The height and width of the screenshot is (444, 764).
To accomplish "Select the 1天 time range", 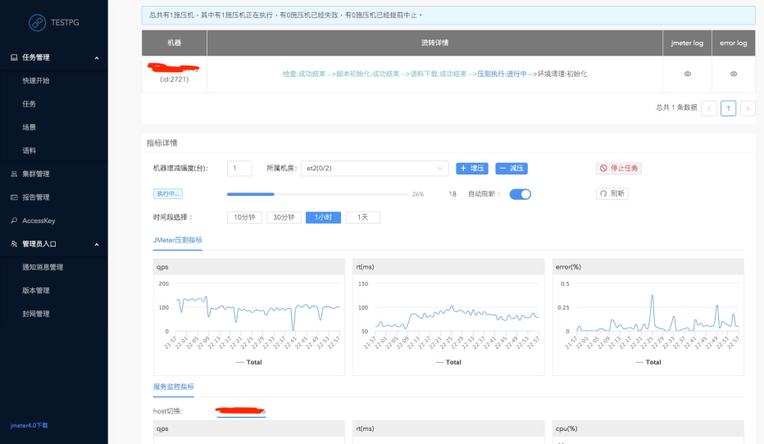I will click(x=362, y=217).
